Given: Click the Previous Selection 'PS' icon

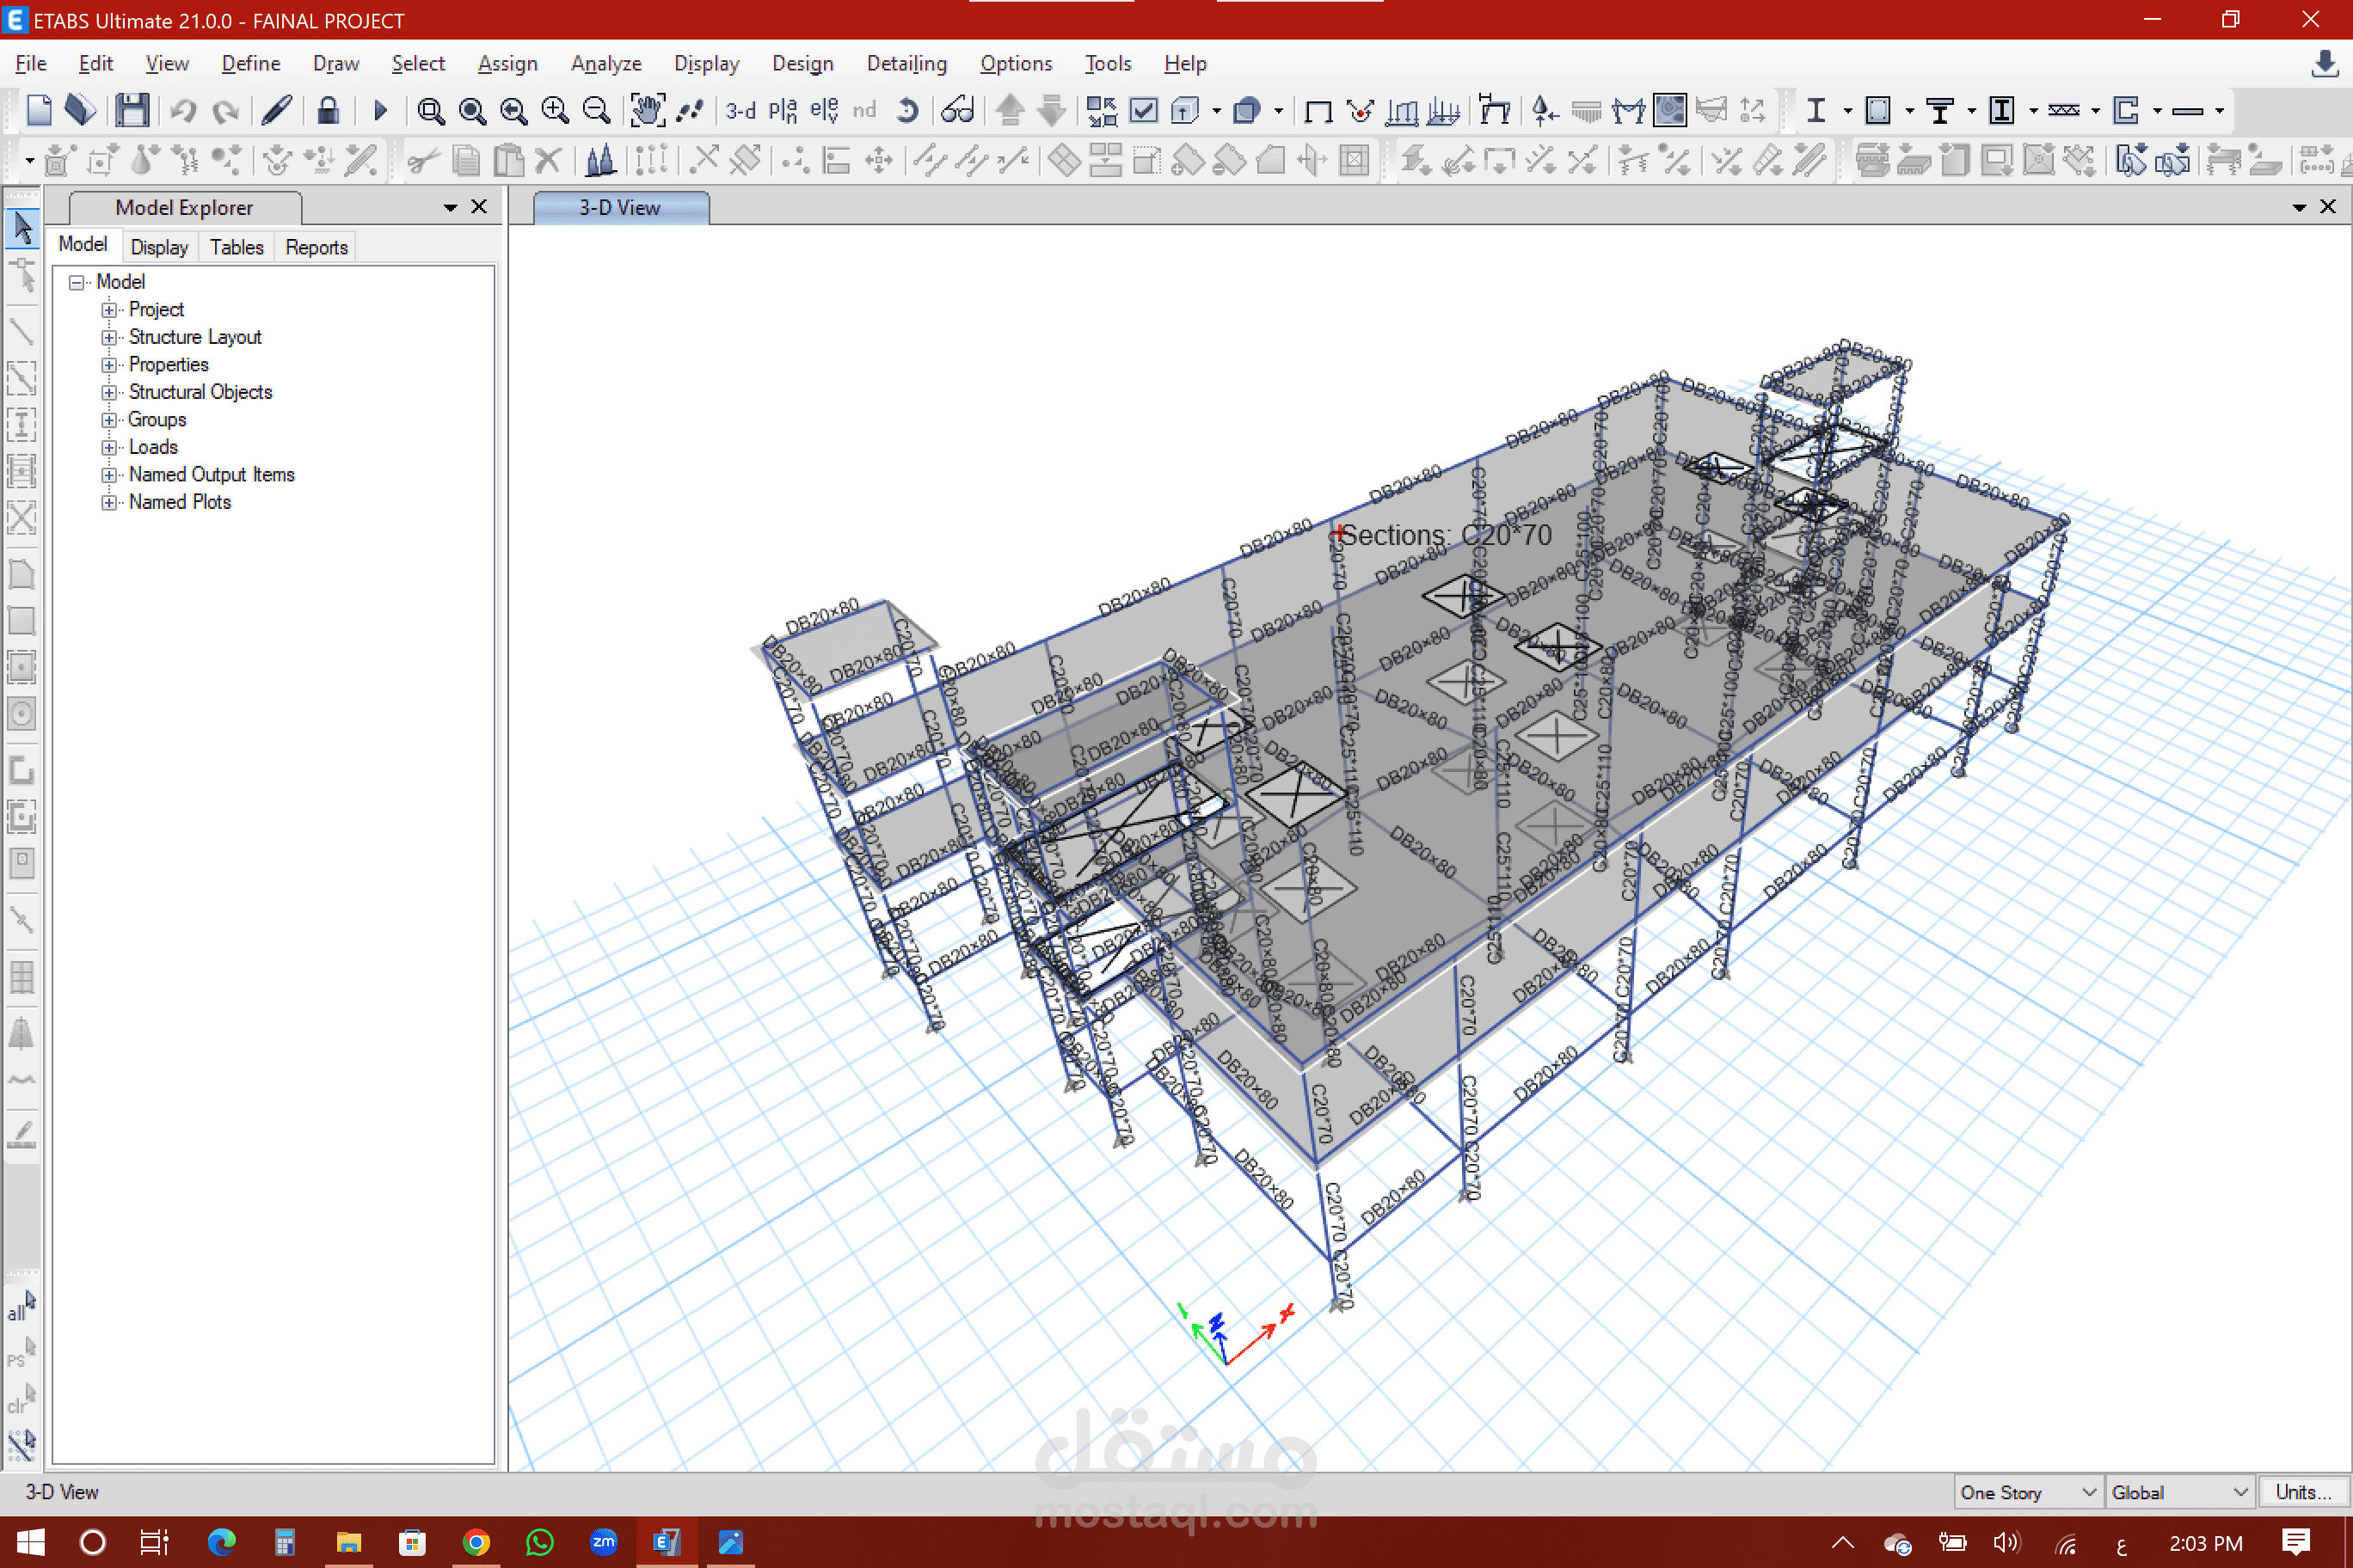Looking at the screenshot, I should click(22, 1353).
